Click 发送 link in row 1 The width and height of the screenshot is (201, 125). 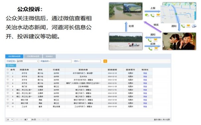[145, 73]
